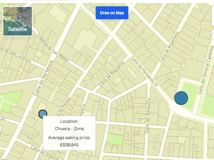Select the small Chueca map marker
The height and width of the screenshot is (160, 214).
[x=43, y=114]
